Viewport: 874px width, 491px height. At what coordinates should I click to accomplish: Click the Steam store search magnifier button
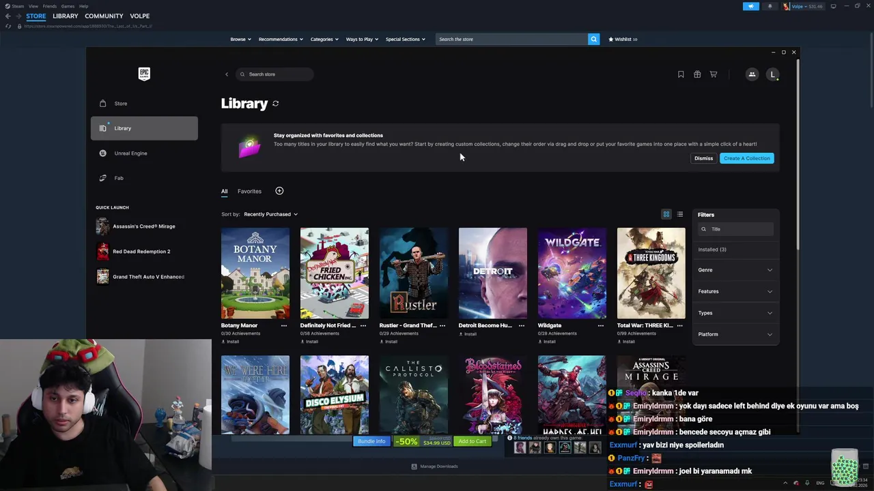(593, 39)
